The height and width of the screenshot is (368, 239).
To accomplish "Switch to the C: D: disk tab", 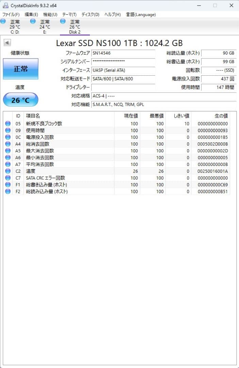I will 15,27.
